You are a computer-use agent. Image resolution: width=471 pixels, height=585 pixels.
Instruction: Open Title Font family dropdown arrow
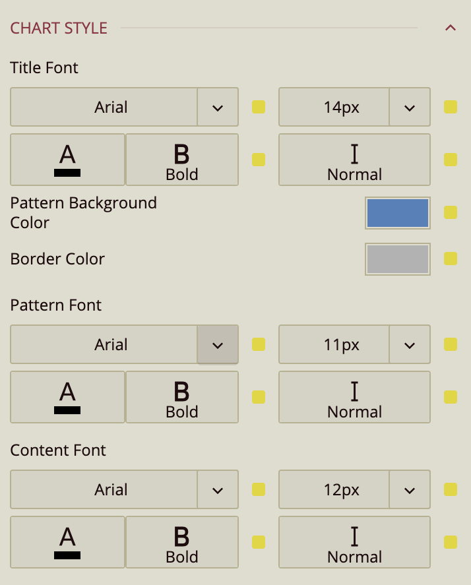pyautogui.click(x=218, y=107)
